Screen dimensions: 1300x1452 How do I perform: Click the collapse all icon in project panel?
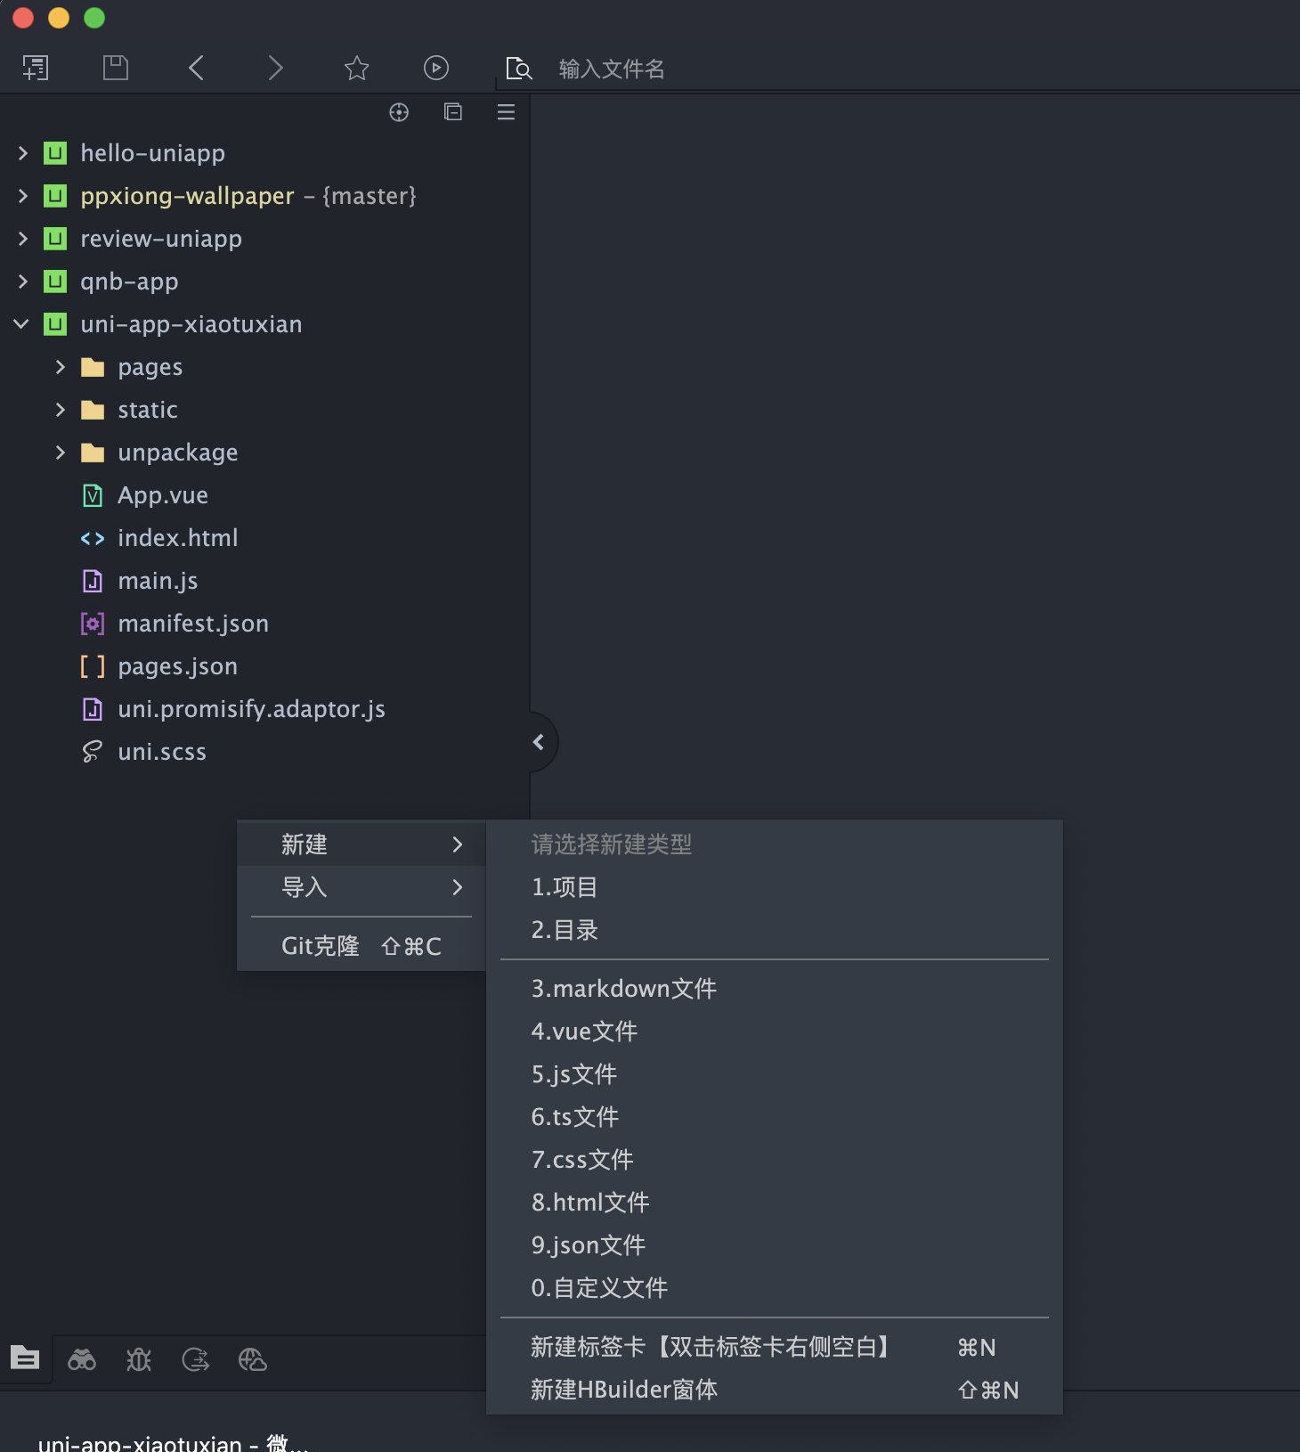452,112
